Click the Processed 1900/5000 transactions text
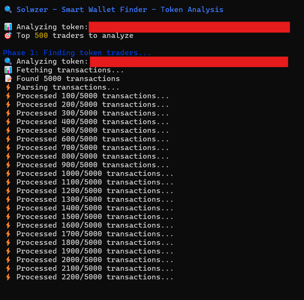The height and width of the screenshot is (300, 304). click(x=95, y=251)
